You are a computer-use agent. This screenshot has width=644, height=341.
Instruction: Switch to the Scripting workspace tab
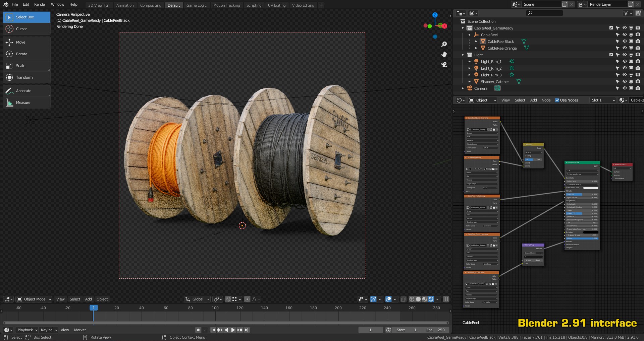(254, 5)
